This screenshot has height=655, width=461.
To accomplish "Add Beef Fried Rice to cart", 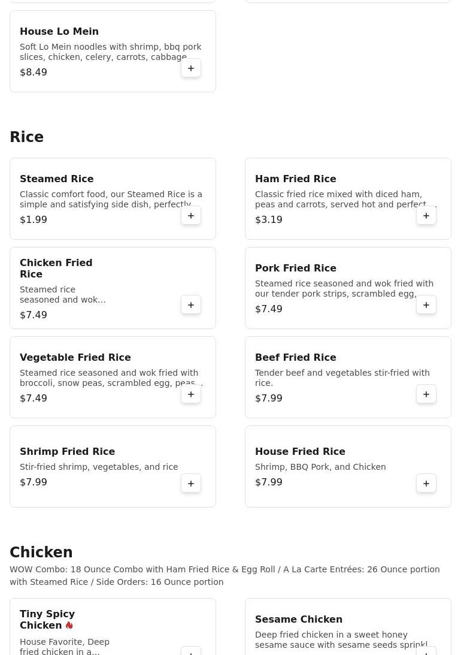I will pyautogui.click(x=426, y=394).
